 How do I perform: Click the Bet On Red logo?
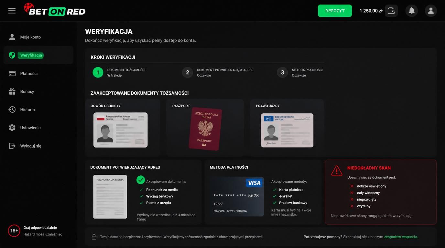point(55,10)
